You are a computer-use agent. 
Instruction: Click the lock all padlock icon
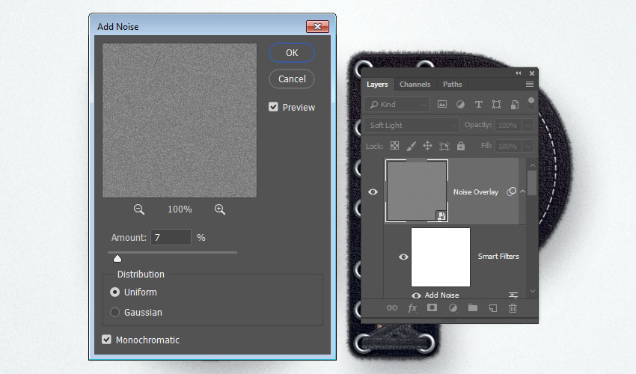pos(461,146)
